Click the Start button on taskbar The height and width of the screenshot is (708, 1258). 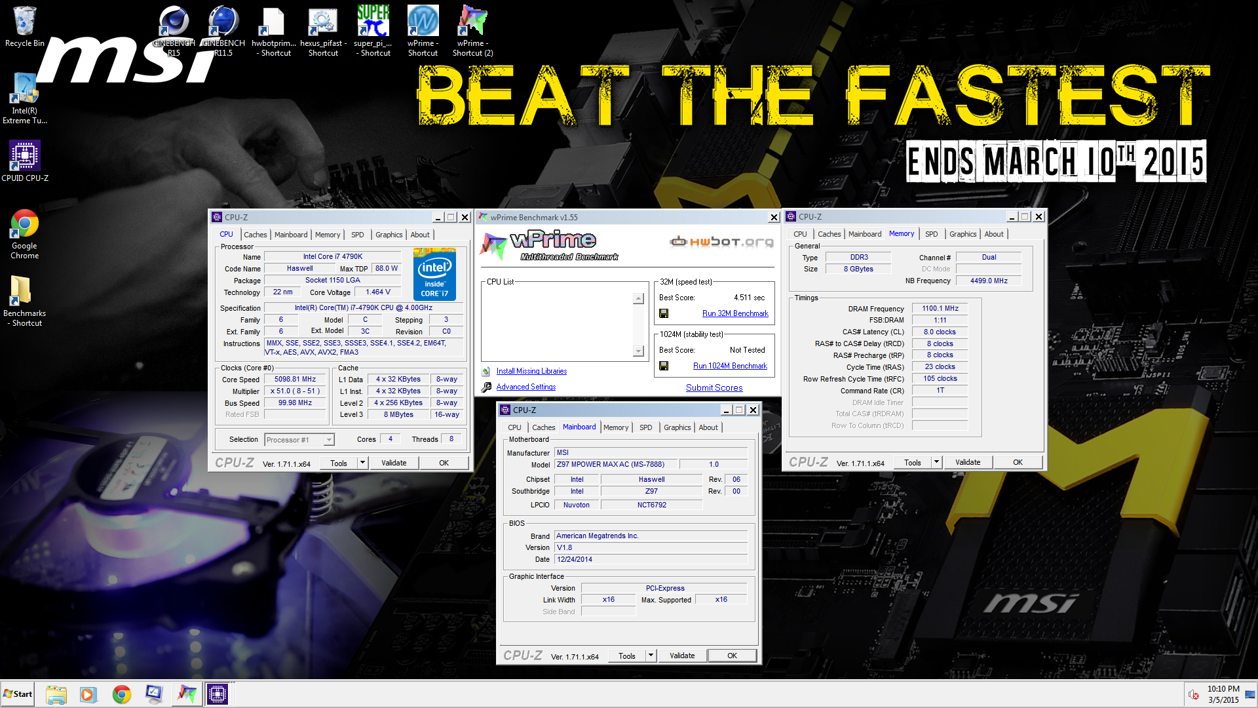pos(18,694)
